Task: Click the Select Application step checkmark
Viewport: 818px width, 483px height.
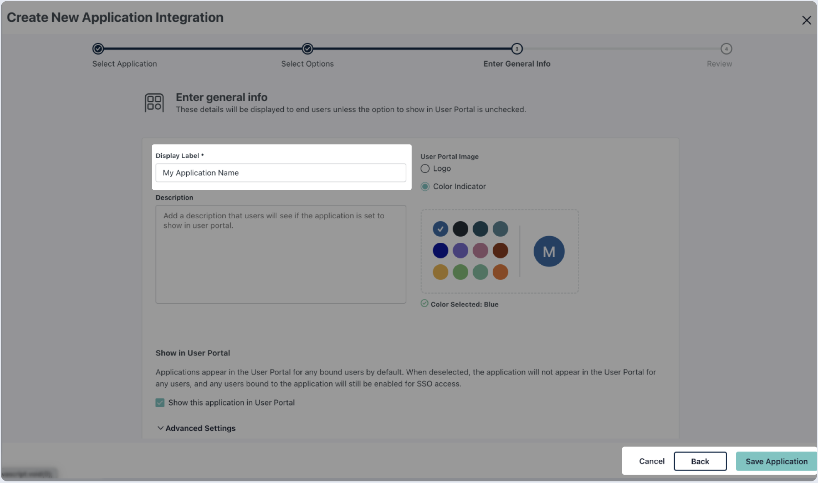Action: [98, 49]
